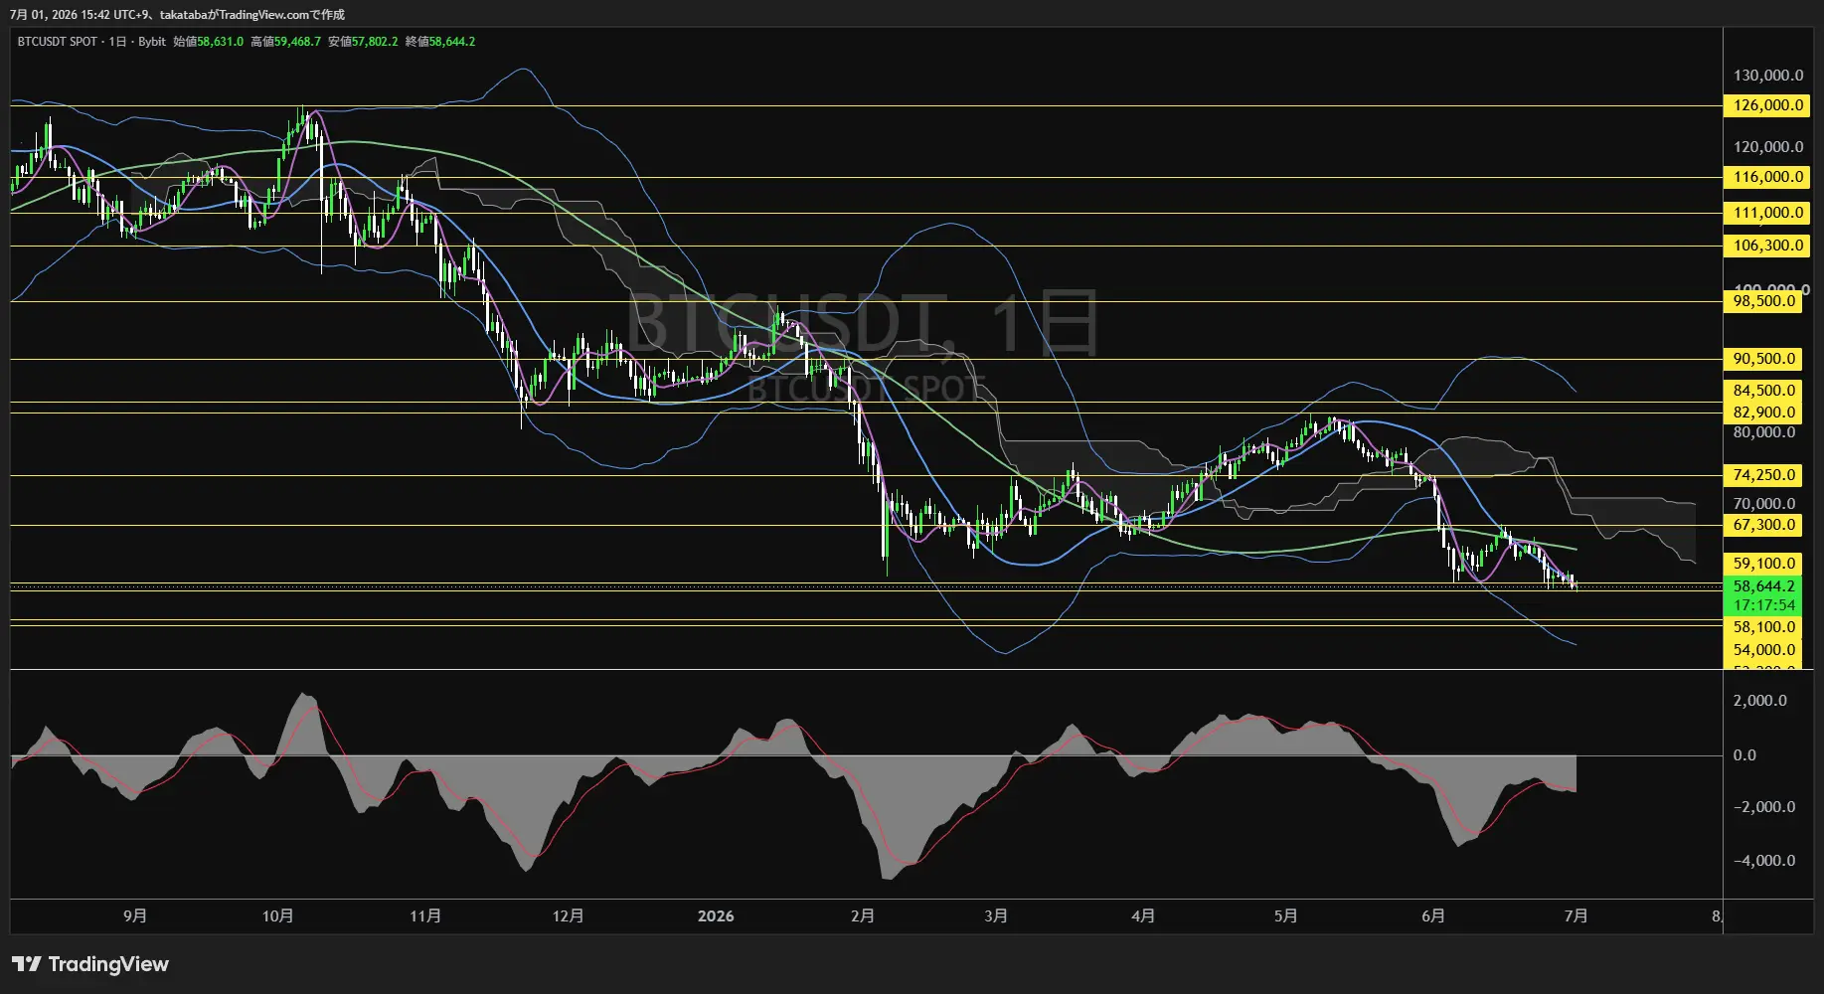Click the 90,500.0 yellow price label
Viewport: 1824px width, 994px height.
(1763, 359)
